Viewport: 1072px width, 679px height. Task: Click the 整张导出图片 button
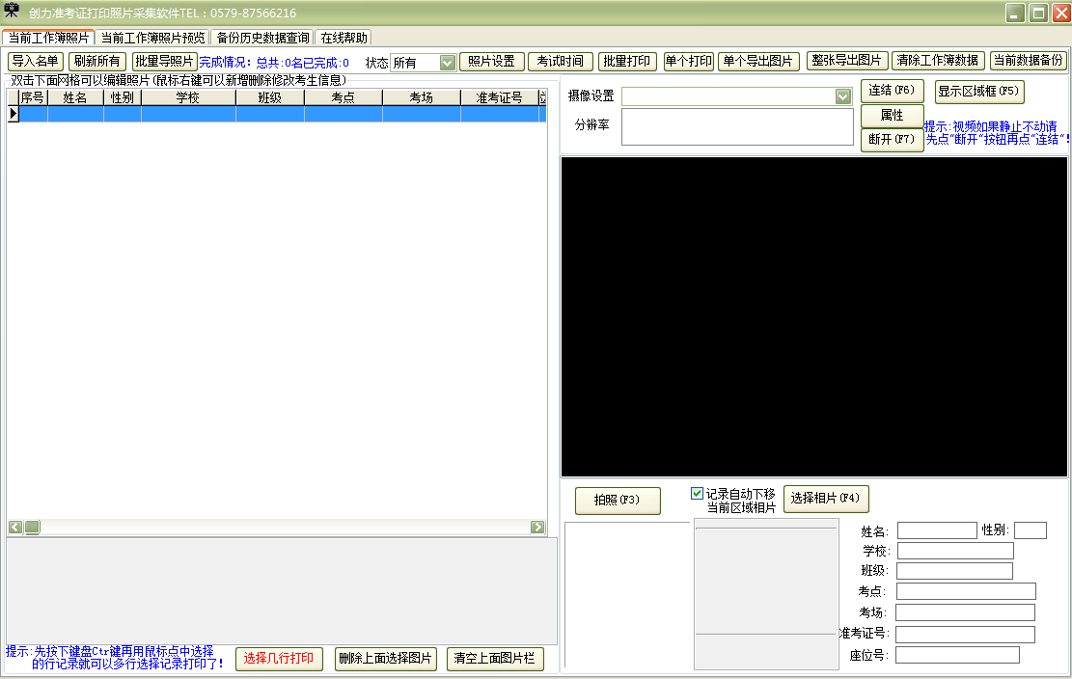tap(847, 61)
